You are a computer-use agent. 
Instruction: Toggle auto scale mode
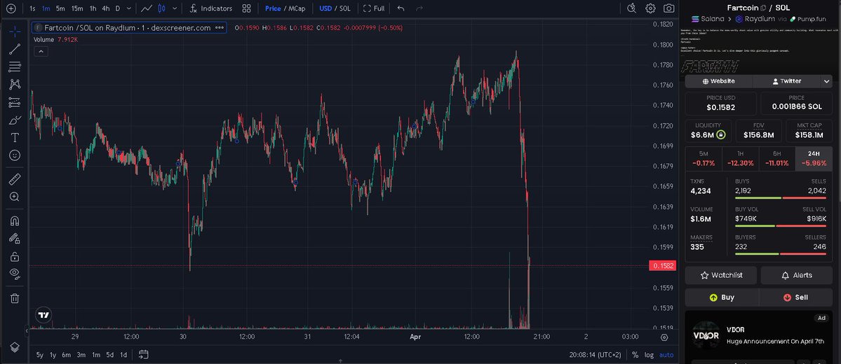pos(666,355)
